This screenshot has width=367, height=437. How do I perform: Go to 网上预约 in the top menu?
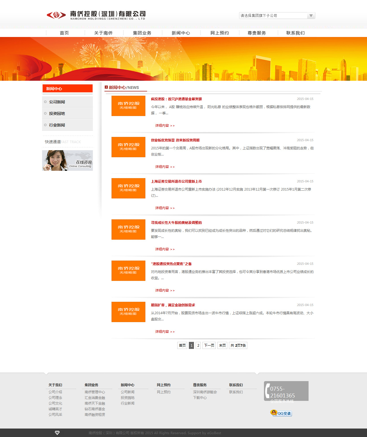(219, 33)
